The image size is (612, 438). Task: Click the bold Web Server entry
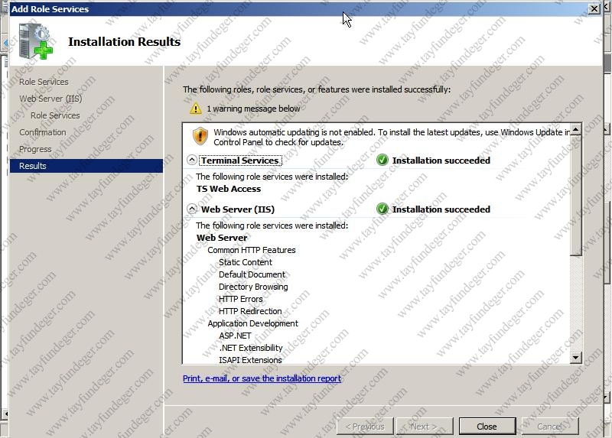click(222, 238)
